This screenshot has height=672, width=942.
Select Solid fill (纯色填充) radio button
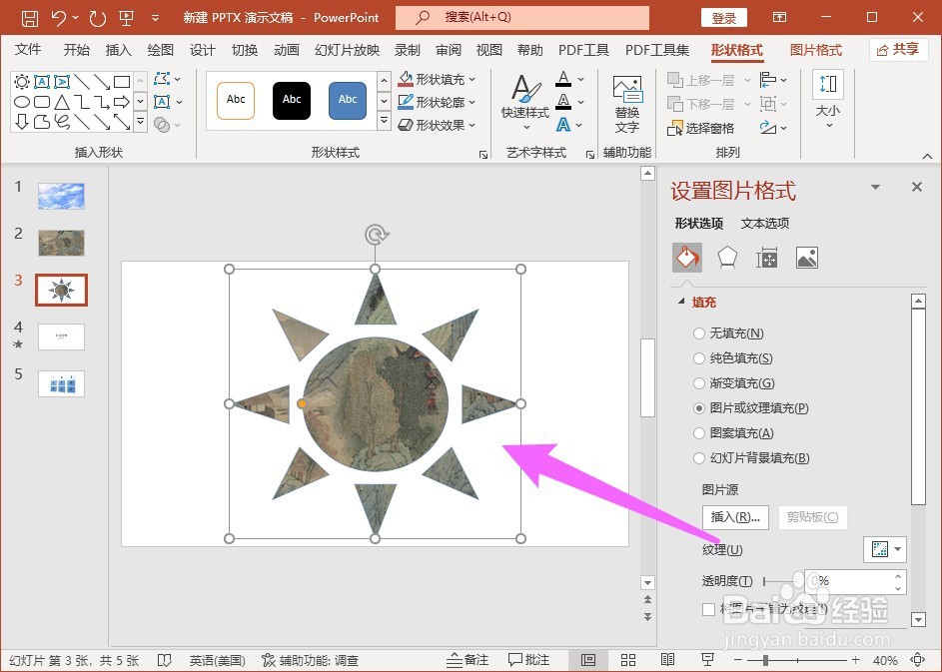pos(698,358)
